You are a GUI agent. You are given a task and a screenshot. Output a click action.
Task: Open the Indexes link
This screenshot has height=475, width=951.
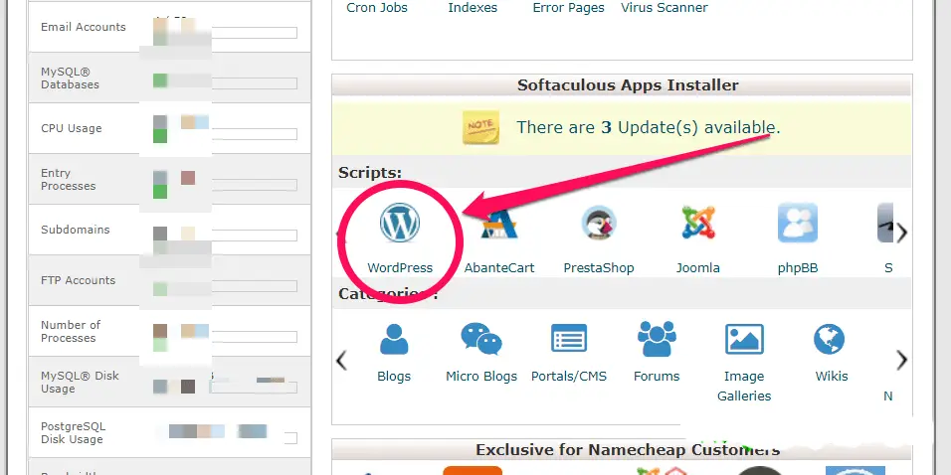point(473,8)
